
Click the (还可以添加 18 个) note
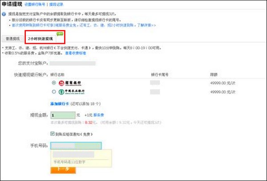[85, 103]
